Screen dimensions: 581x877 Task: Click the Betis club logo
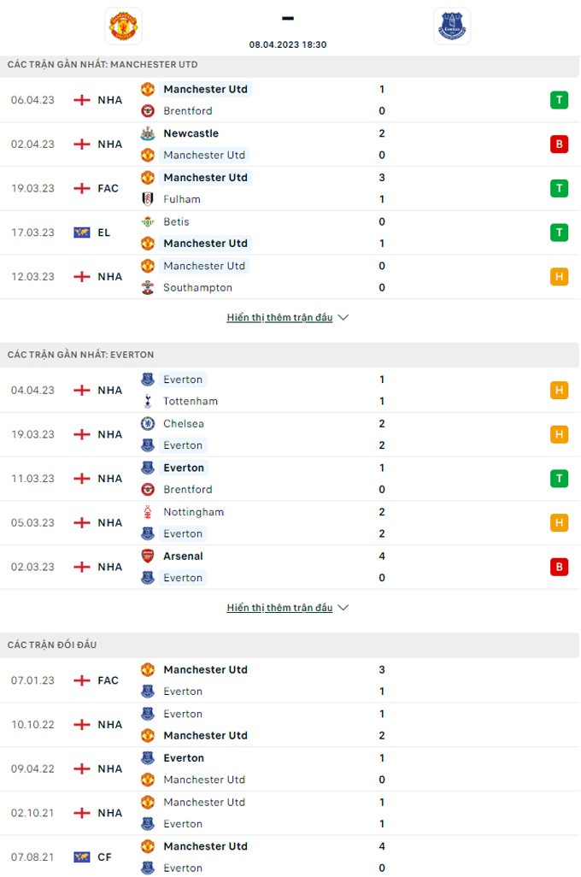(148, 221)
